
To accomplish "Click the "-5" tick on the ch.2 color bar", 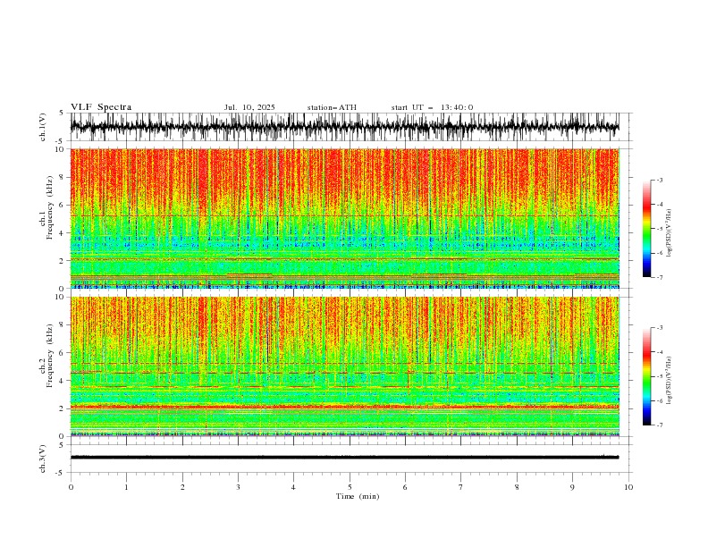I will point(660,376).
